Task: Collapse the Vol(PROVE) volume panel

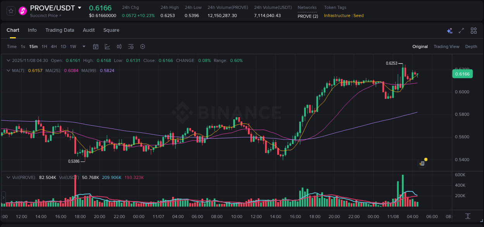Action: coord(8,177)
